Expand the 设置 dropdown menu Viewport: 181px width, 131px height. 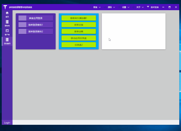[124, 7]
